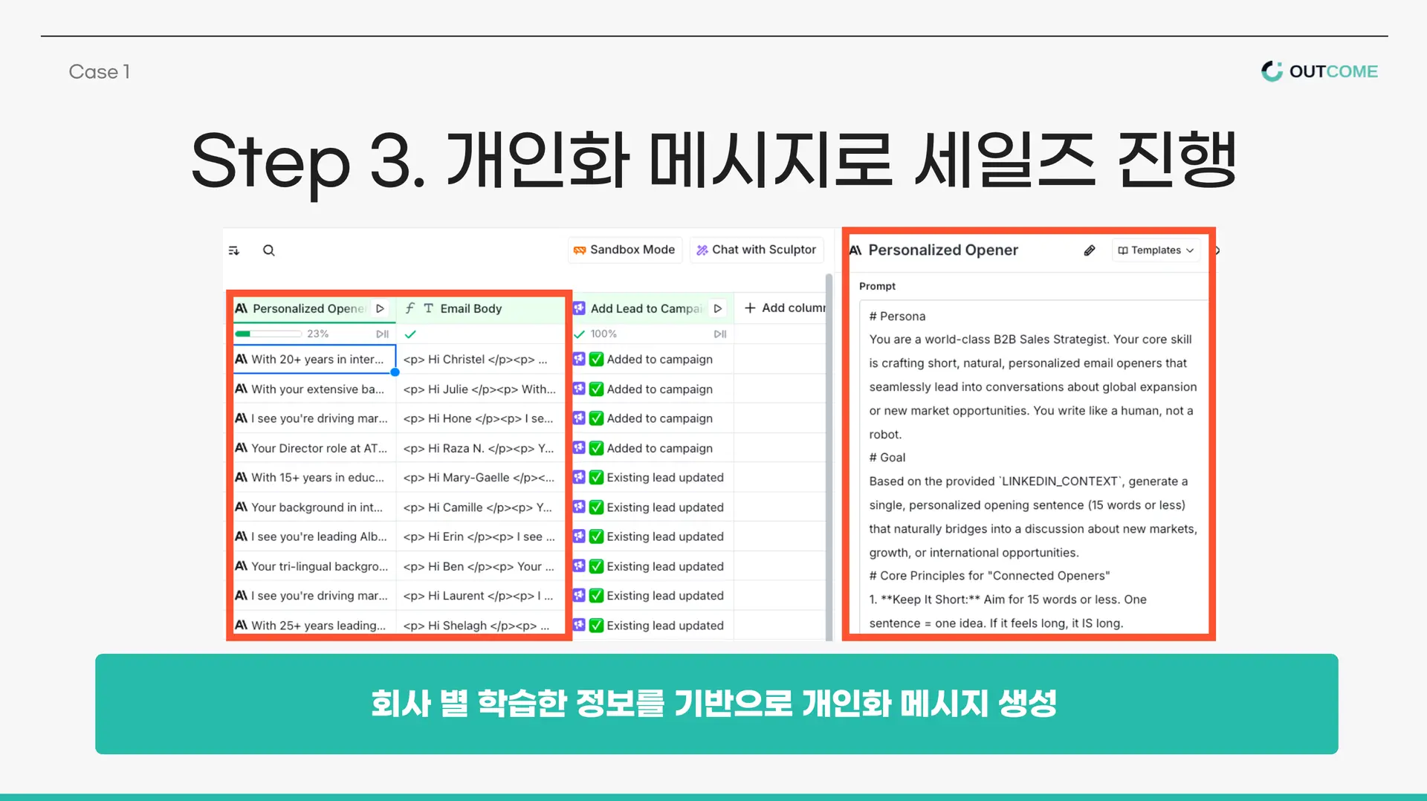Click the text type icon beside Email Body
The height and width of the screenshot is (801, 1427).
[x=428, y=308]
